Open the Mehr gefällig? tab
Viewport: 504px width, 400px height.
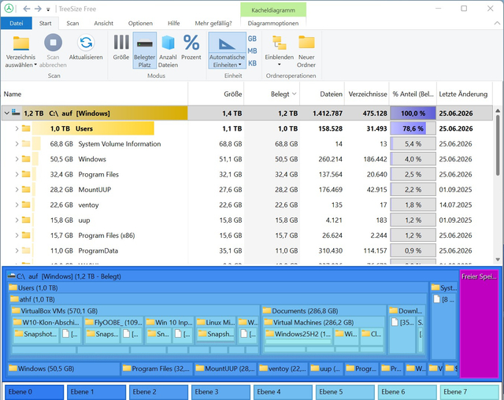click(x=213, y=23)
